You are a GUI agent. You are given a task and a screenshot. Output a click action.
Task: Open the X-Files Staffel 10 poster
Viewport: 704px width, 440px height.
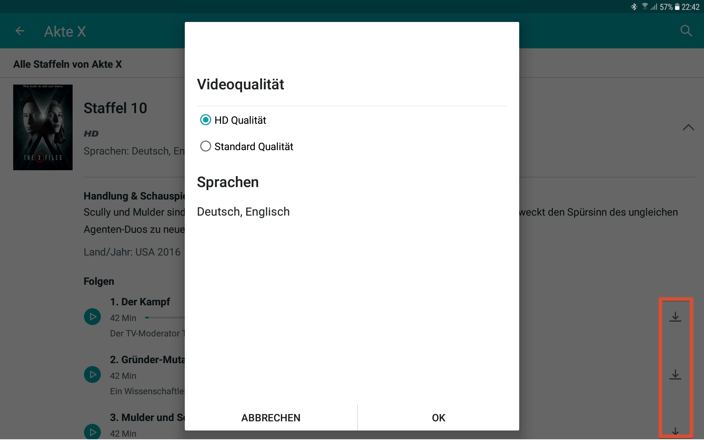(43, 127)
